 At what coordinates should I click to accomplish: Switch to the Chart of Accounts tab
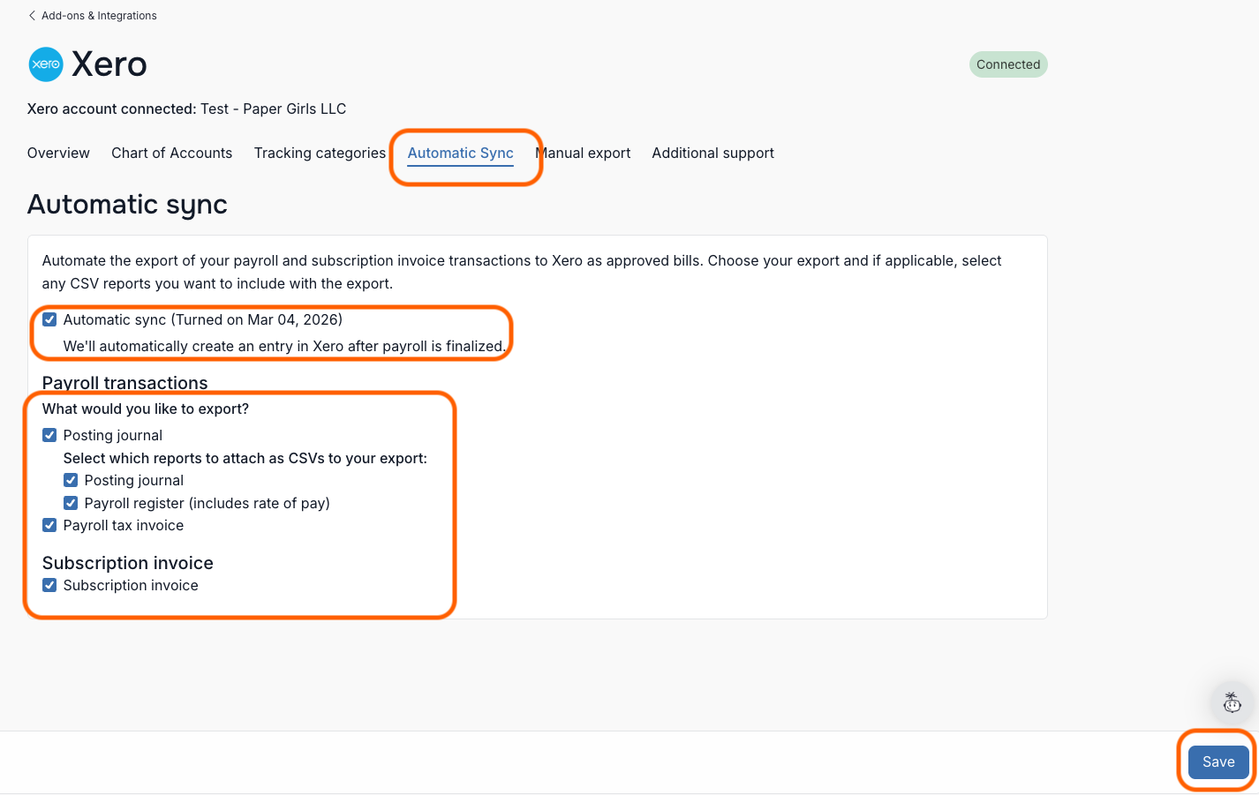coord(172,154)
